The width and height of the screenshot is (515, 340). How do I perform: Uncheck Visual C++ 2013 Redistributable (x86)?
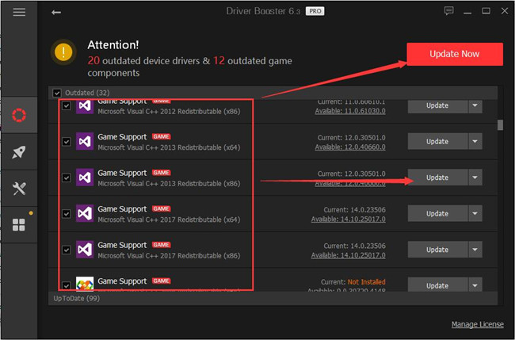67,178
